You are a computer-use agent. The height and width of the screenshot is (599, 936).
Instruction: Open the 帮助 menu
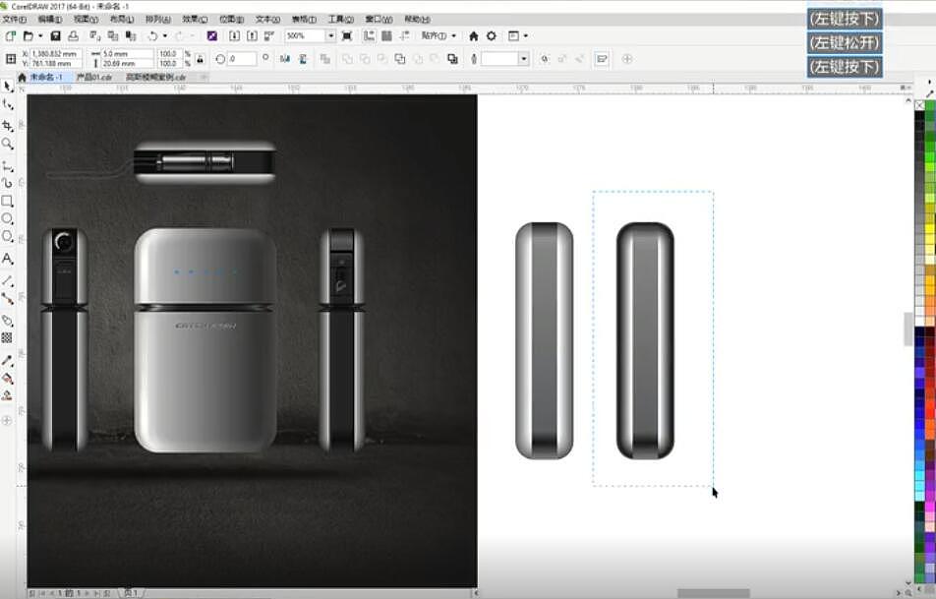pyautogui.click(x=417, y=19)
